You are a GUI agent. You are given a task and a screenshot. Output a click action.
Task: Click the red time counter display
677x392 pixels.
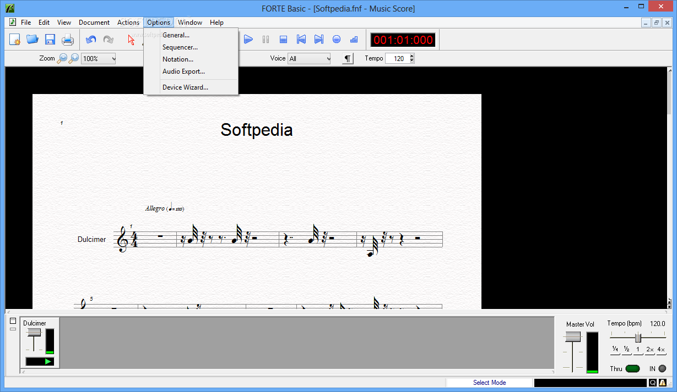[403, 40]
